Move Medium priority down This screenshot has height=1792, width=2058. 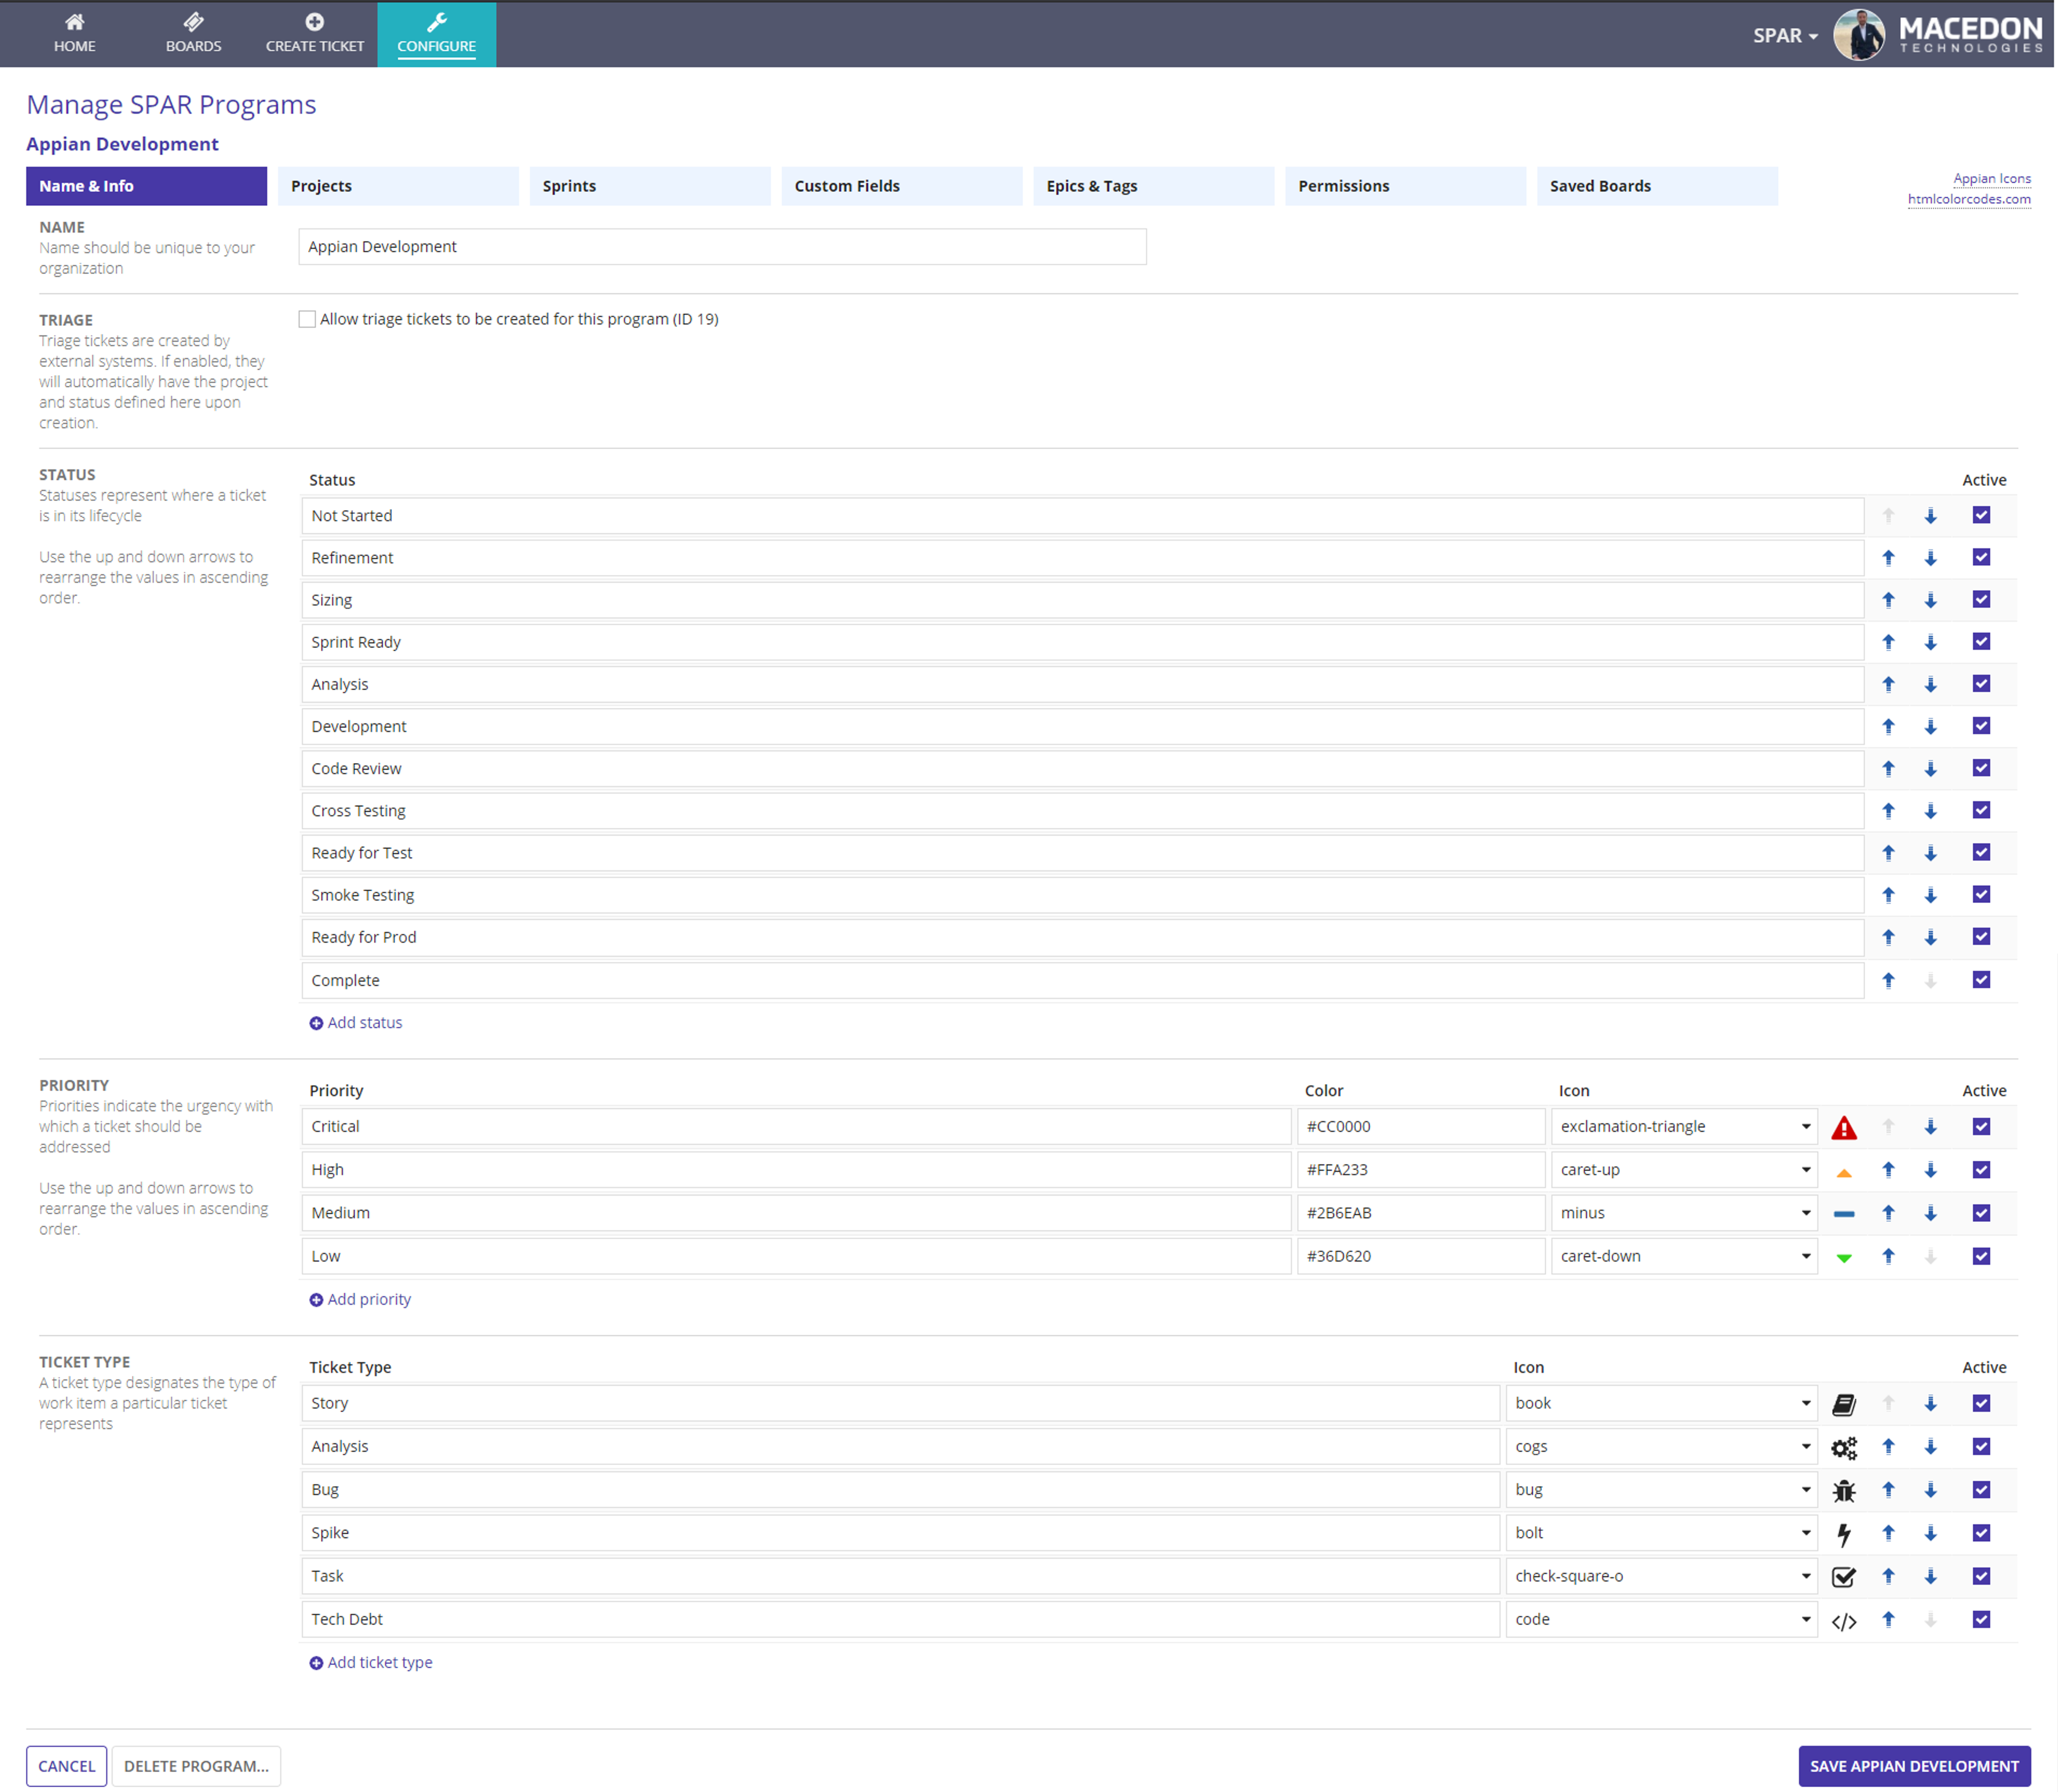1930,1213
